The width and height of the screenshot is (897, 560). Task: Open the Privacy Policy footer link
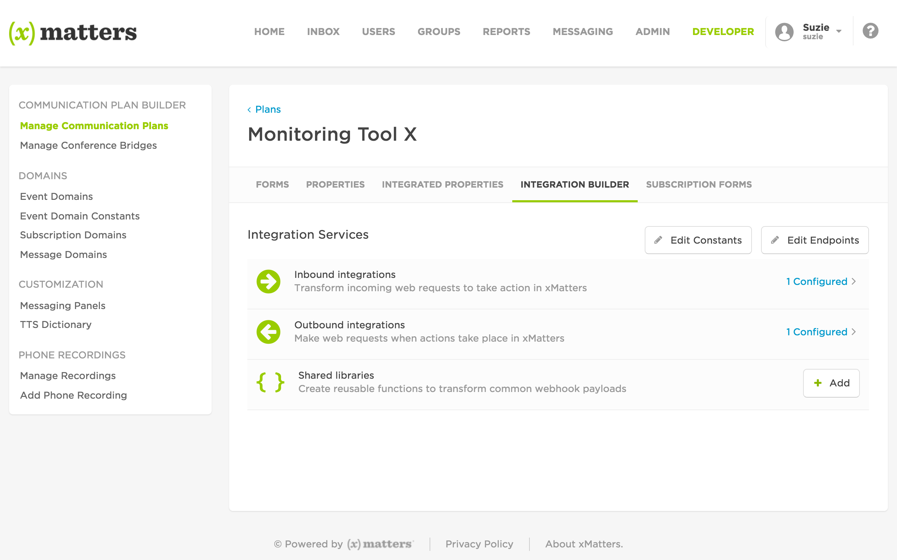479,544
